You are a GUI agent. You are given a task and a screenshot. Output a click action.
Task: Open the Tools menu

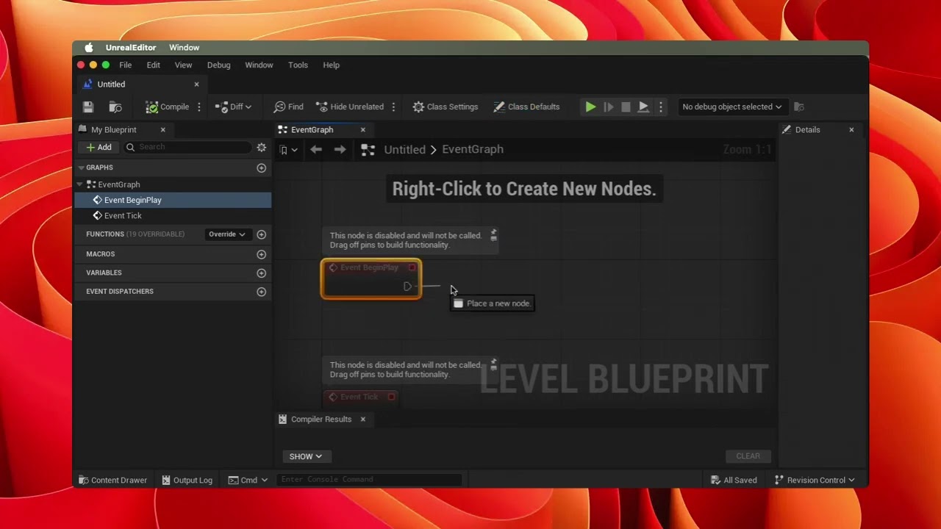[298, 65]
